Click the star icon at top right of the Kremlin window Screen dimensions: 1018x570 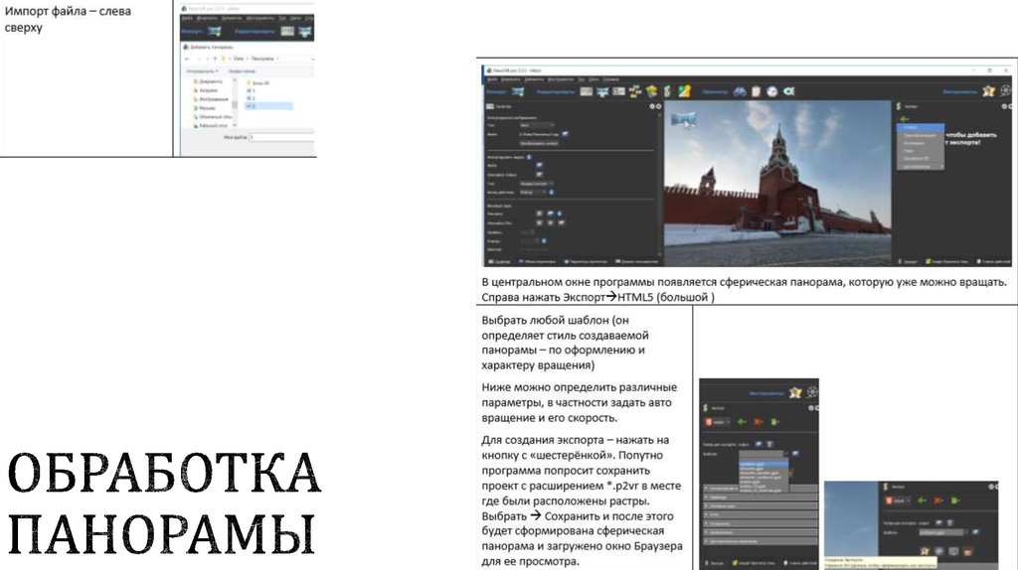click(x=988, y=91)
